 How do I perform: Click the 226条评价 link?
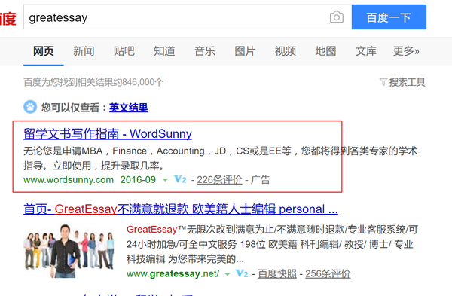tap(220, 179)
